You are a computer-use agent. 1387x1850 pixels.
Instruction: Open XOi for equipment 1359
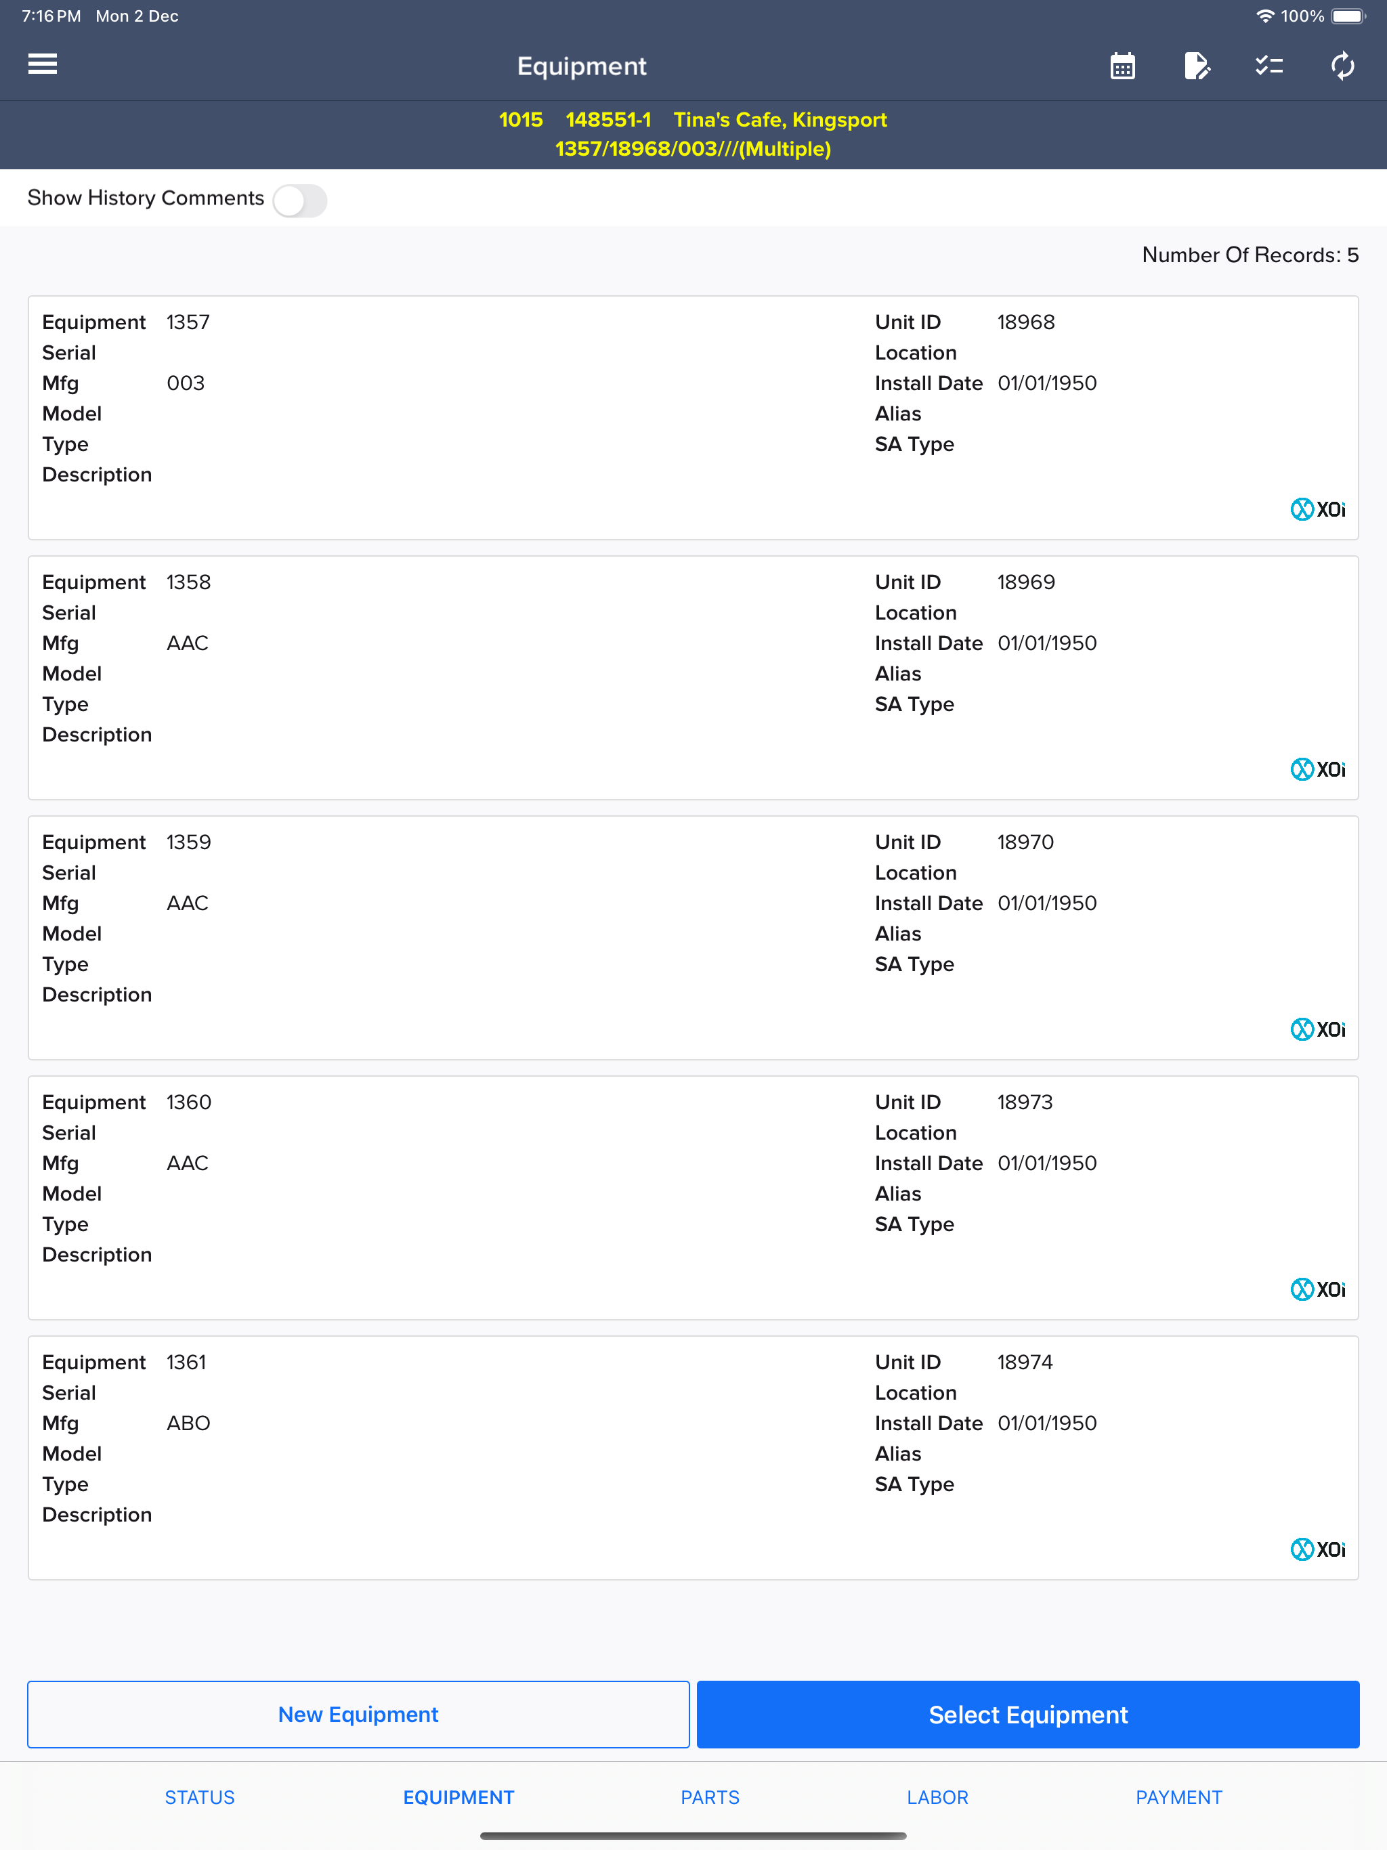[1317, 1029]
